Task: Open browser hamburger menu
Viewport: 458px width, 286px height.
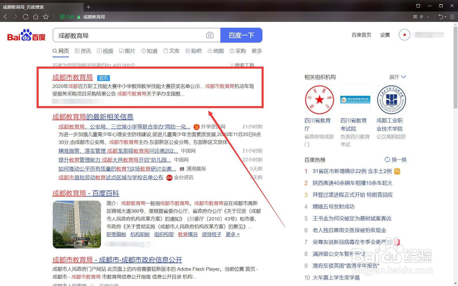Action: coord(453,17)
